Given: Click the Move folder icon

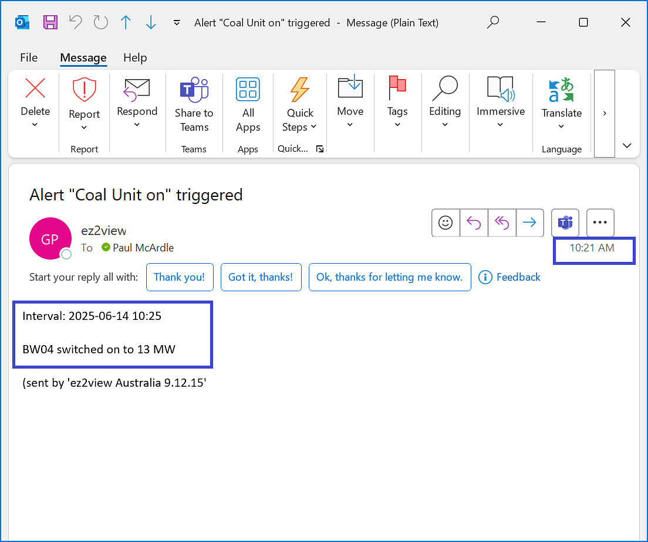Looking at the screenshot, I should tap(350, 87).
